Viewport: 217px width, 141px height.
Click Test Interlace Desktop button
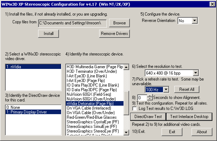[x=189, y=117]
